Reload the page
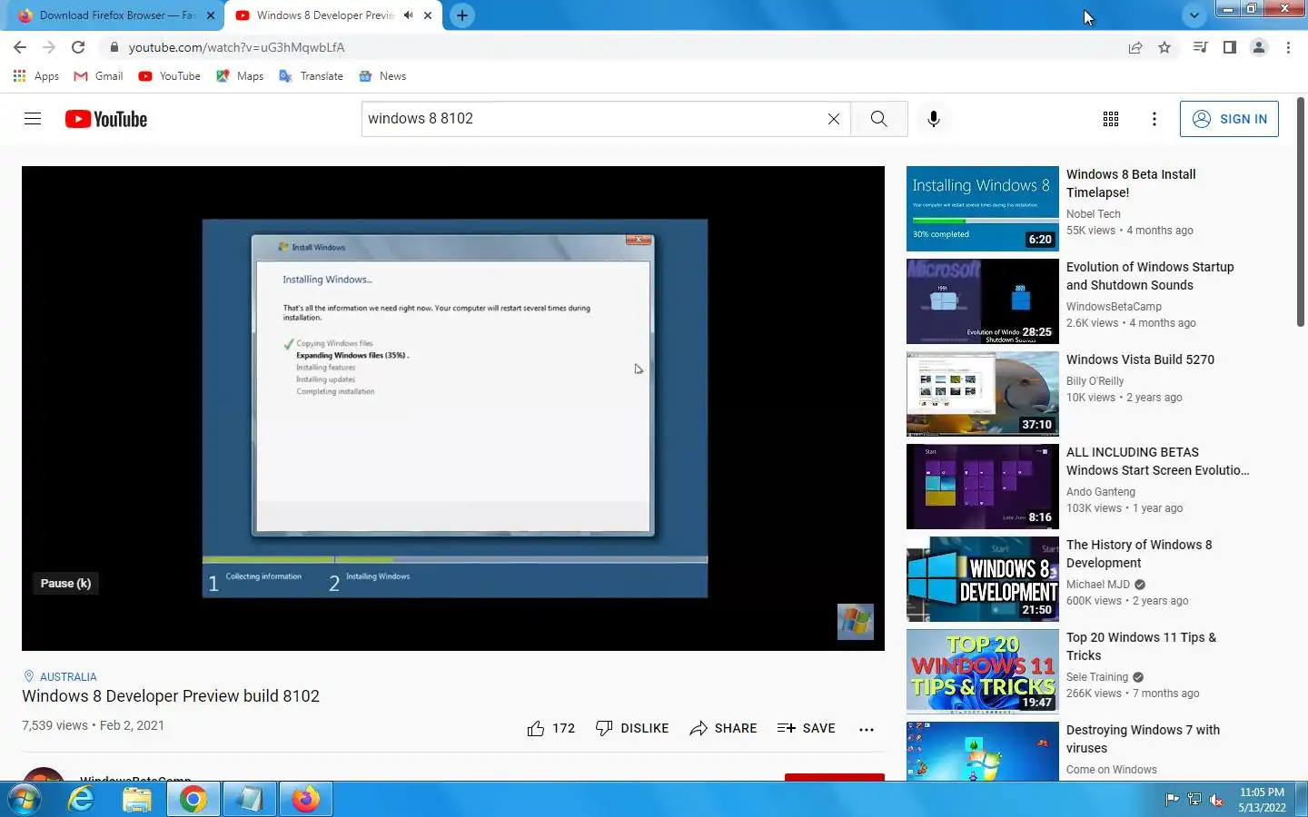 pos(78,47)
